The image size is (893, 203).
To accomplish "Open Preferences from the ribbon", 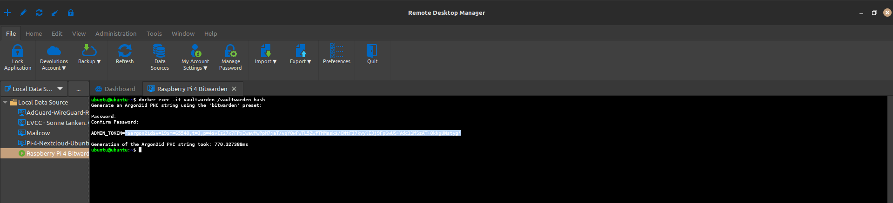I will coord(336,51).
